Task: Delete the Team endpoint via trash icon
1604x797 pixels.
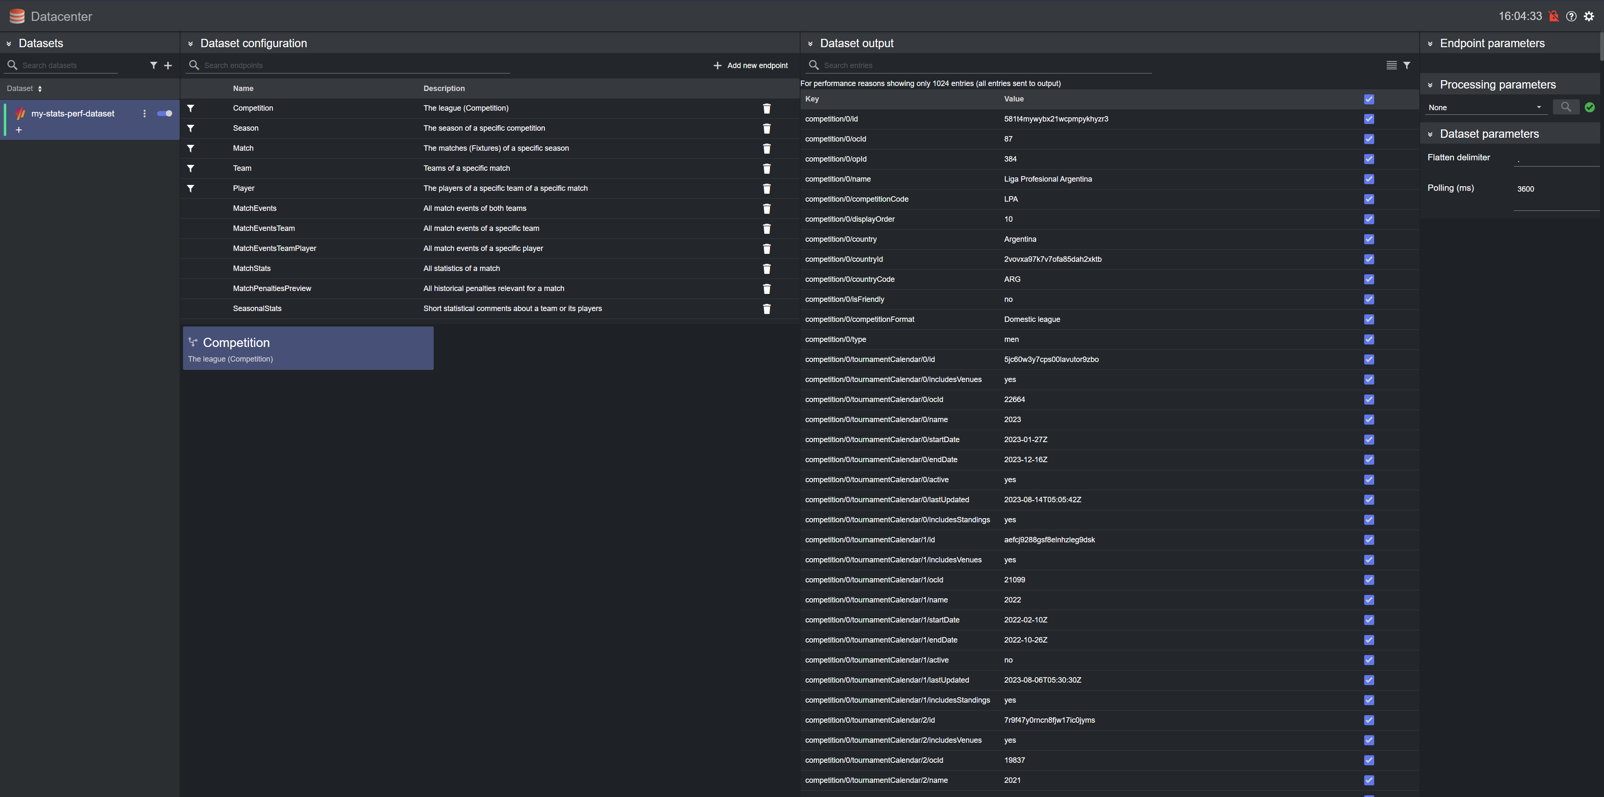Action: point(767,169)
